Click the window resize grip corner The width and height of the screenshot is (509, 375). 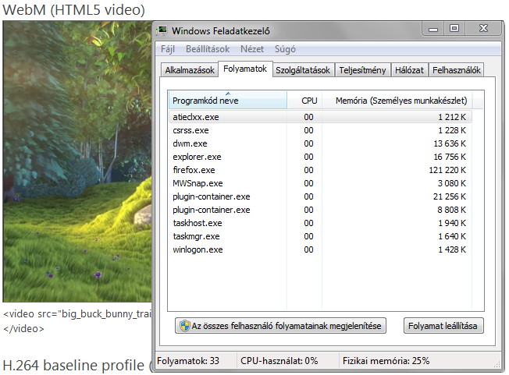(x=497, y=364)
